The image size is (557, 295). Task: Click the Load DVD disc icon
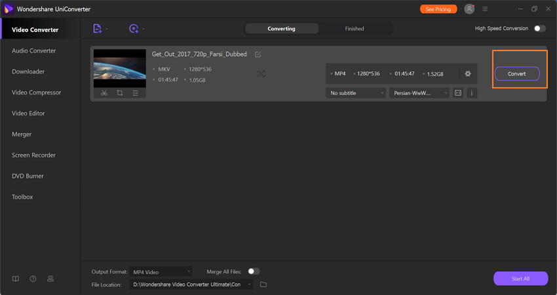point(134,28)
